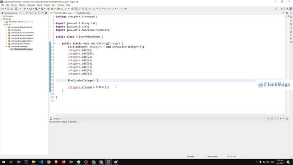Collapse the com.pack.streamapi package
The image size is (293, 165).
pos(7,46)
